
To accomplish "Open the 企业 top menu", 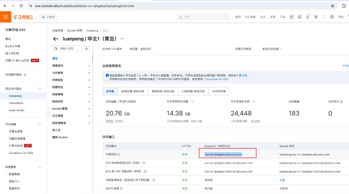I will click(263, 17).
